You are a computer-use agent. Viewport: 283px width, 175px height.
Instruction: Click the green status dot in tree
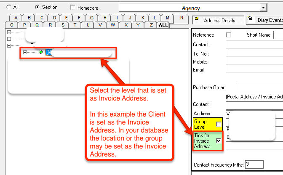[x=41, y=52]
